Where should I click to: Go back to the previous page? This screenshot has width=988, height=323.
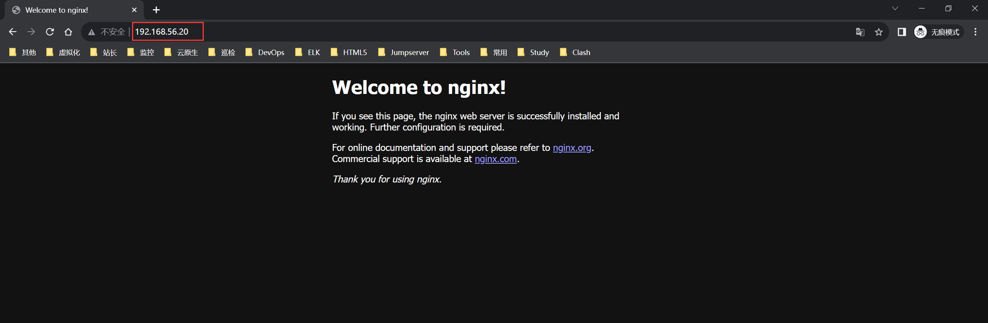point(13,32)
